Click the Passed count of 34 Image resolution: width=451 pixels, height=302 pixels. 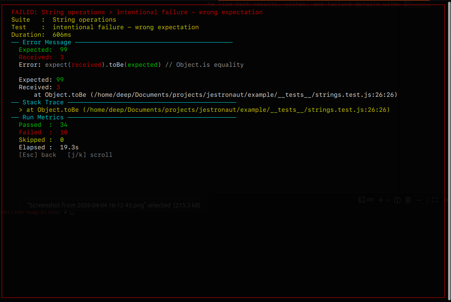pyautogui.click(x=63, y=125)
